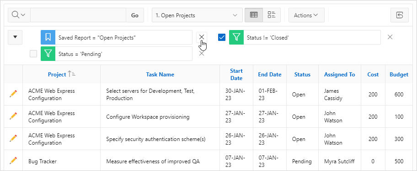
Task: Click the ascending sort icon beside Project
Action: 71,74
